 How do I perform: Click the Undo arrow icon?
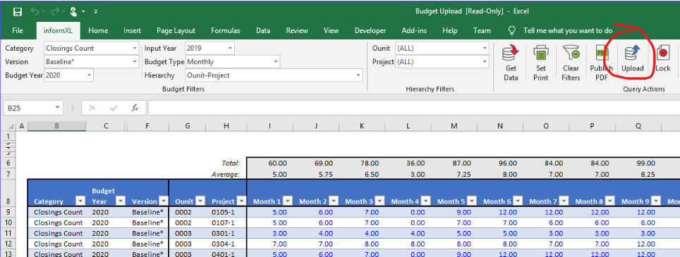(x=35, y=12)
